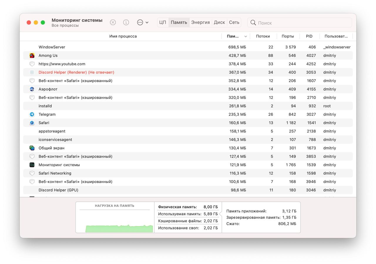The height and width of the screenshot is (264, 376).
Task: Sort by Имя процесса column header
Action: [x=123, y=36]
